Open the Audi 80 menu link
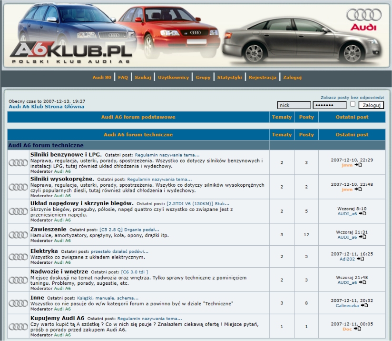The height and width of the screenshot is (341, 392). [x=102, y=77]
